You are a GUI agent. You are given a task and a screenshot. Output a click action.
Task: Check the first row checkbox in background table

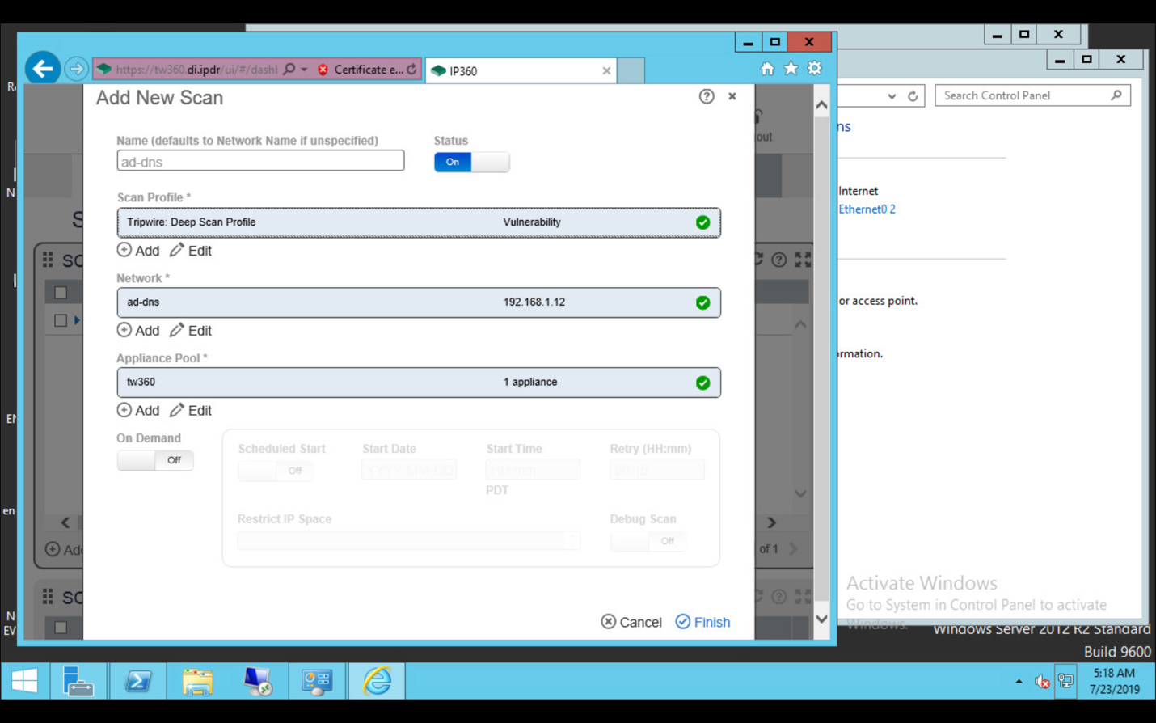61,320
